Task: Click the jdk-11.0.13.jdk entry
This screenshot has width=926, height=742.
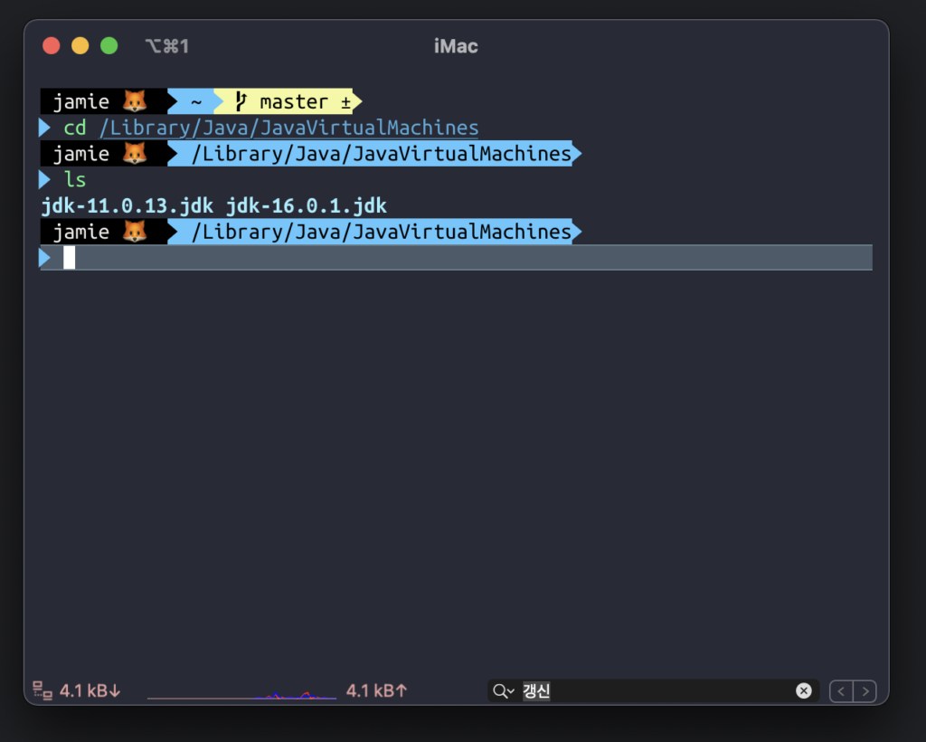Action: (x=127, y=205)
